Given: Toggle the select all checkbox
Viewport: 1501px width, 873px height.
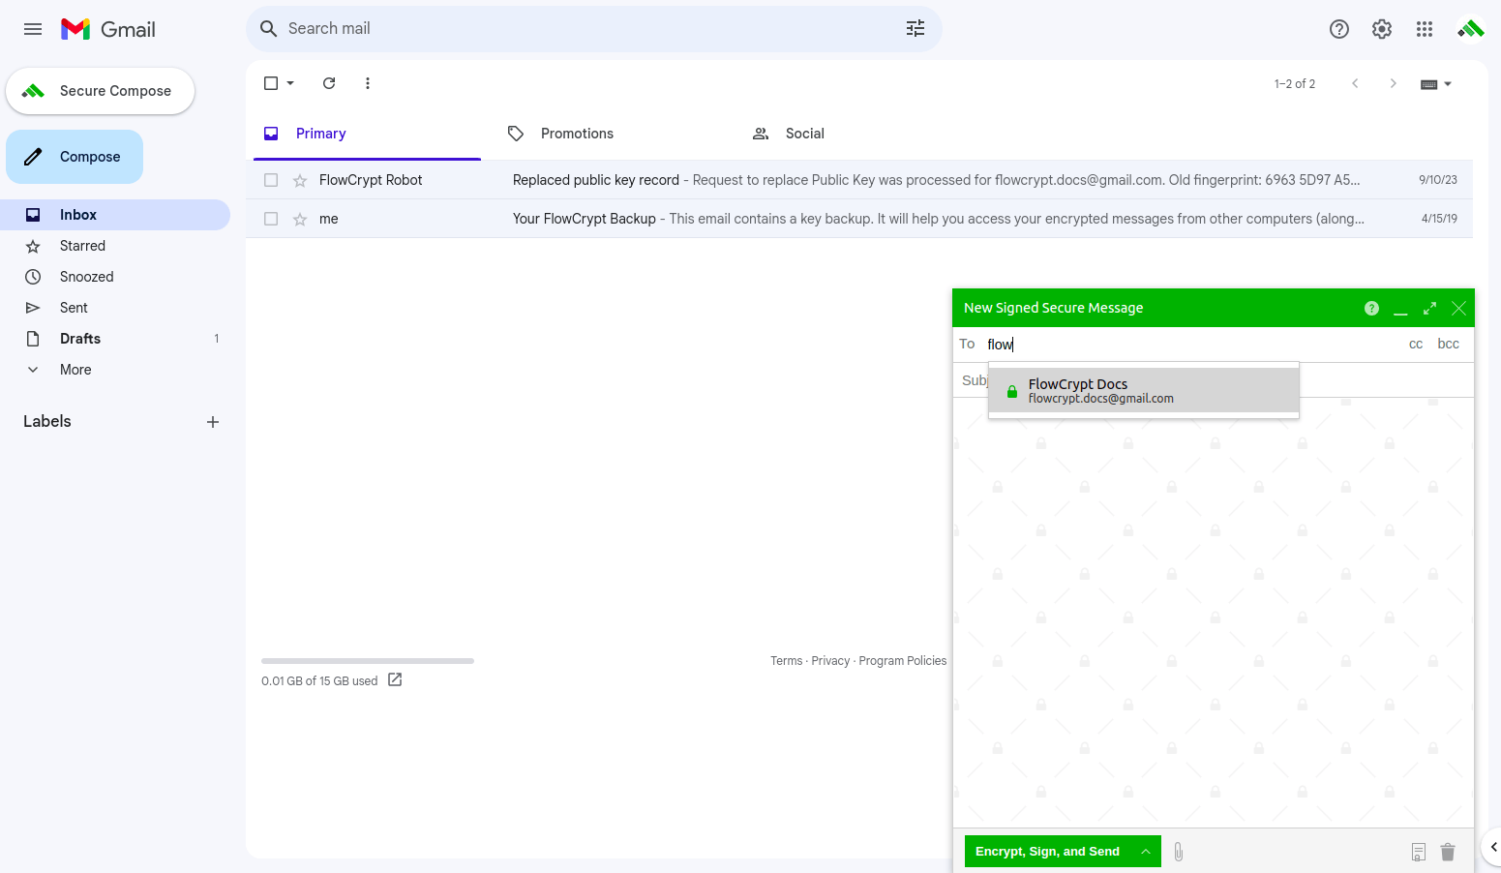Looking at the screenshot, I should point(271,83).
